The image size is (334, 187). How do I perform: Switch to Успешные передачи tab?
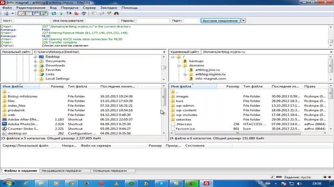coord(110,171)
